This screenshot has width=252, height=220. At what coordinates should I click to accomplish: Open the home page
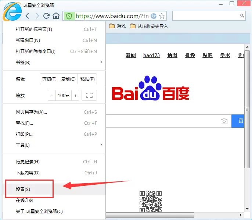56,16
